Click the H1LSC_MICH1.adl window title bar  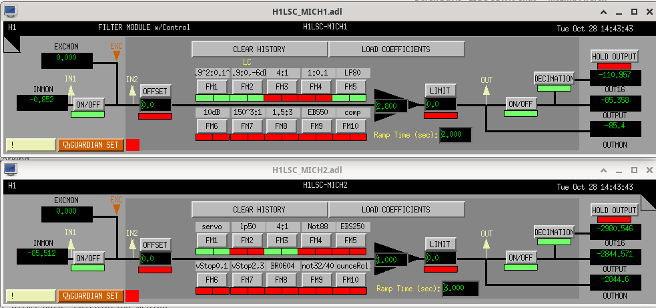tap(327, 11)
